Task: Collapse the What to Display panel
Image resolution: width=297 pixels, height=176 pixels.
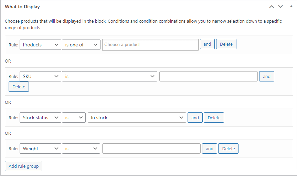Action: click(291, 7)
